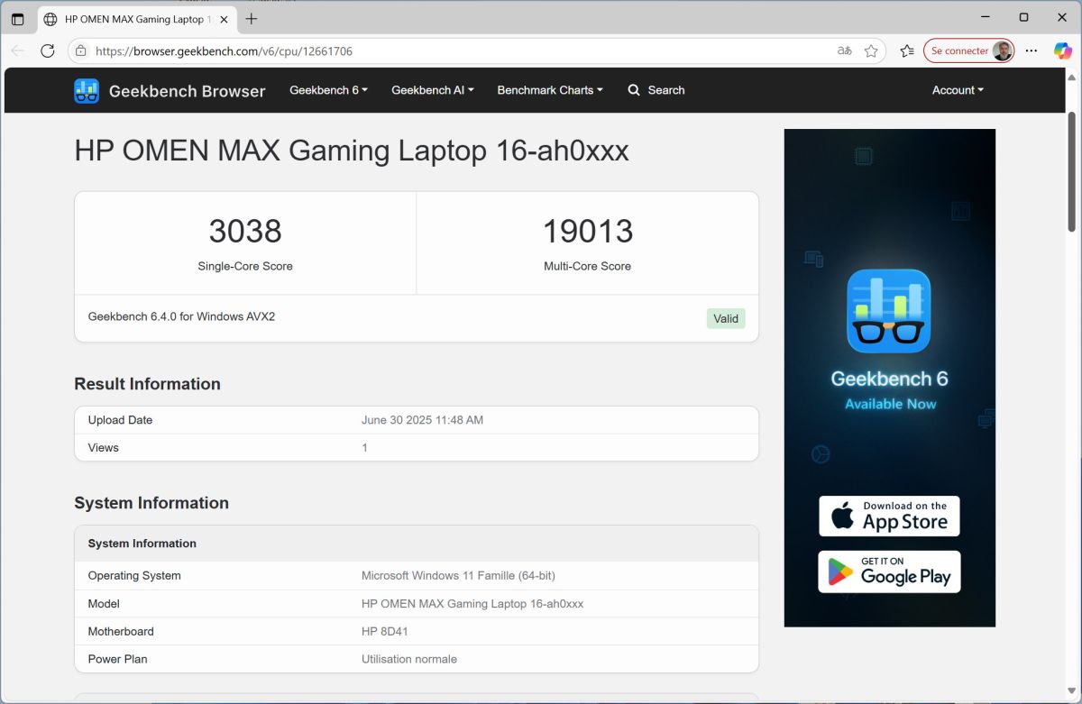Click the Get it on Google Play badge
The width and height of the screenshot is (1082, 704).
pos(889,571)
